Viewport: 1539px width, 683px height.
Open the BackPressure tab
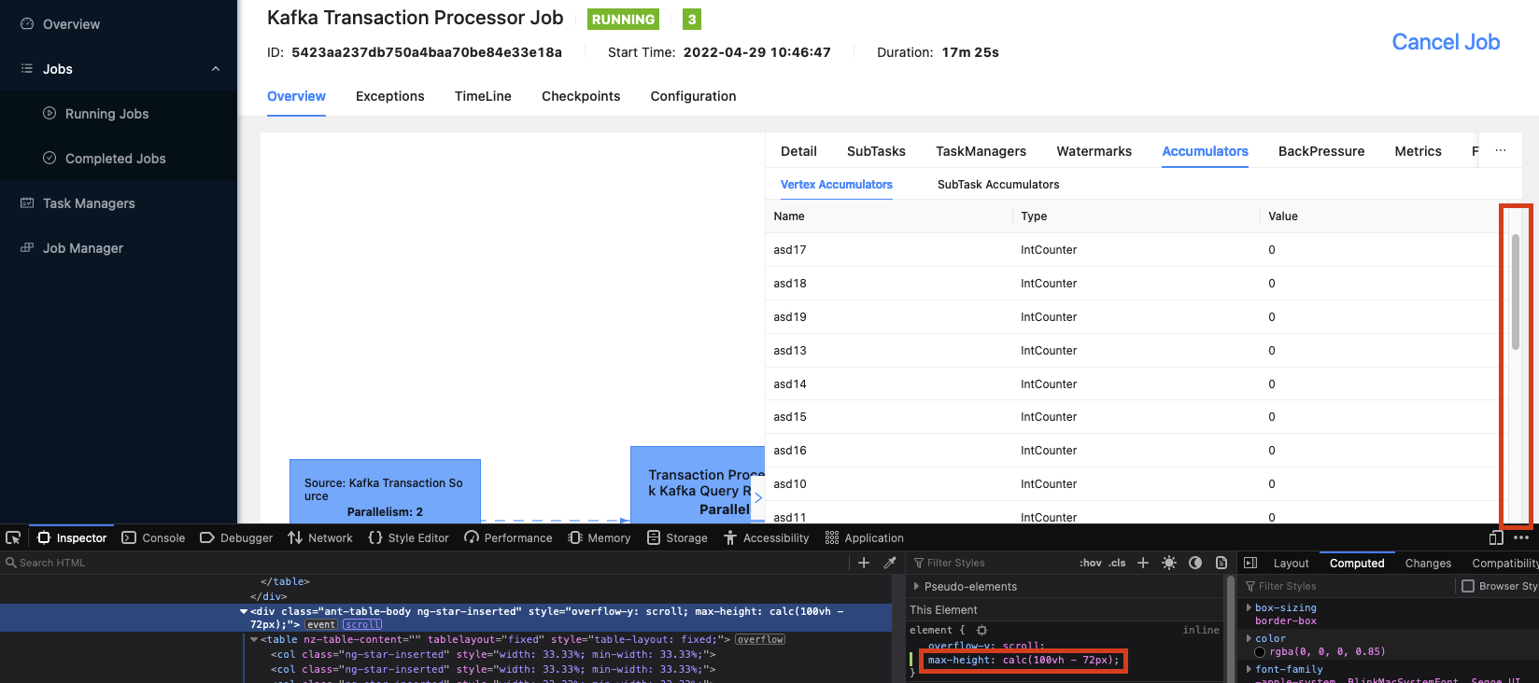(1321, 151)
